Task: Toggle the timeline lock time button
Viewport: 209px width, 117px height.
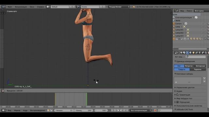Action: click(x=51, y=110)
